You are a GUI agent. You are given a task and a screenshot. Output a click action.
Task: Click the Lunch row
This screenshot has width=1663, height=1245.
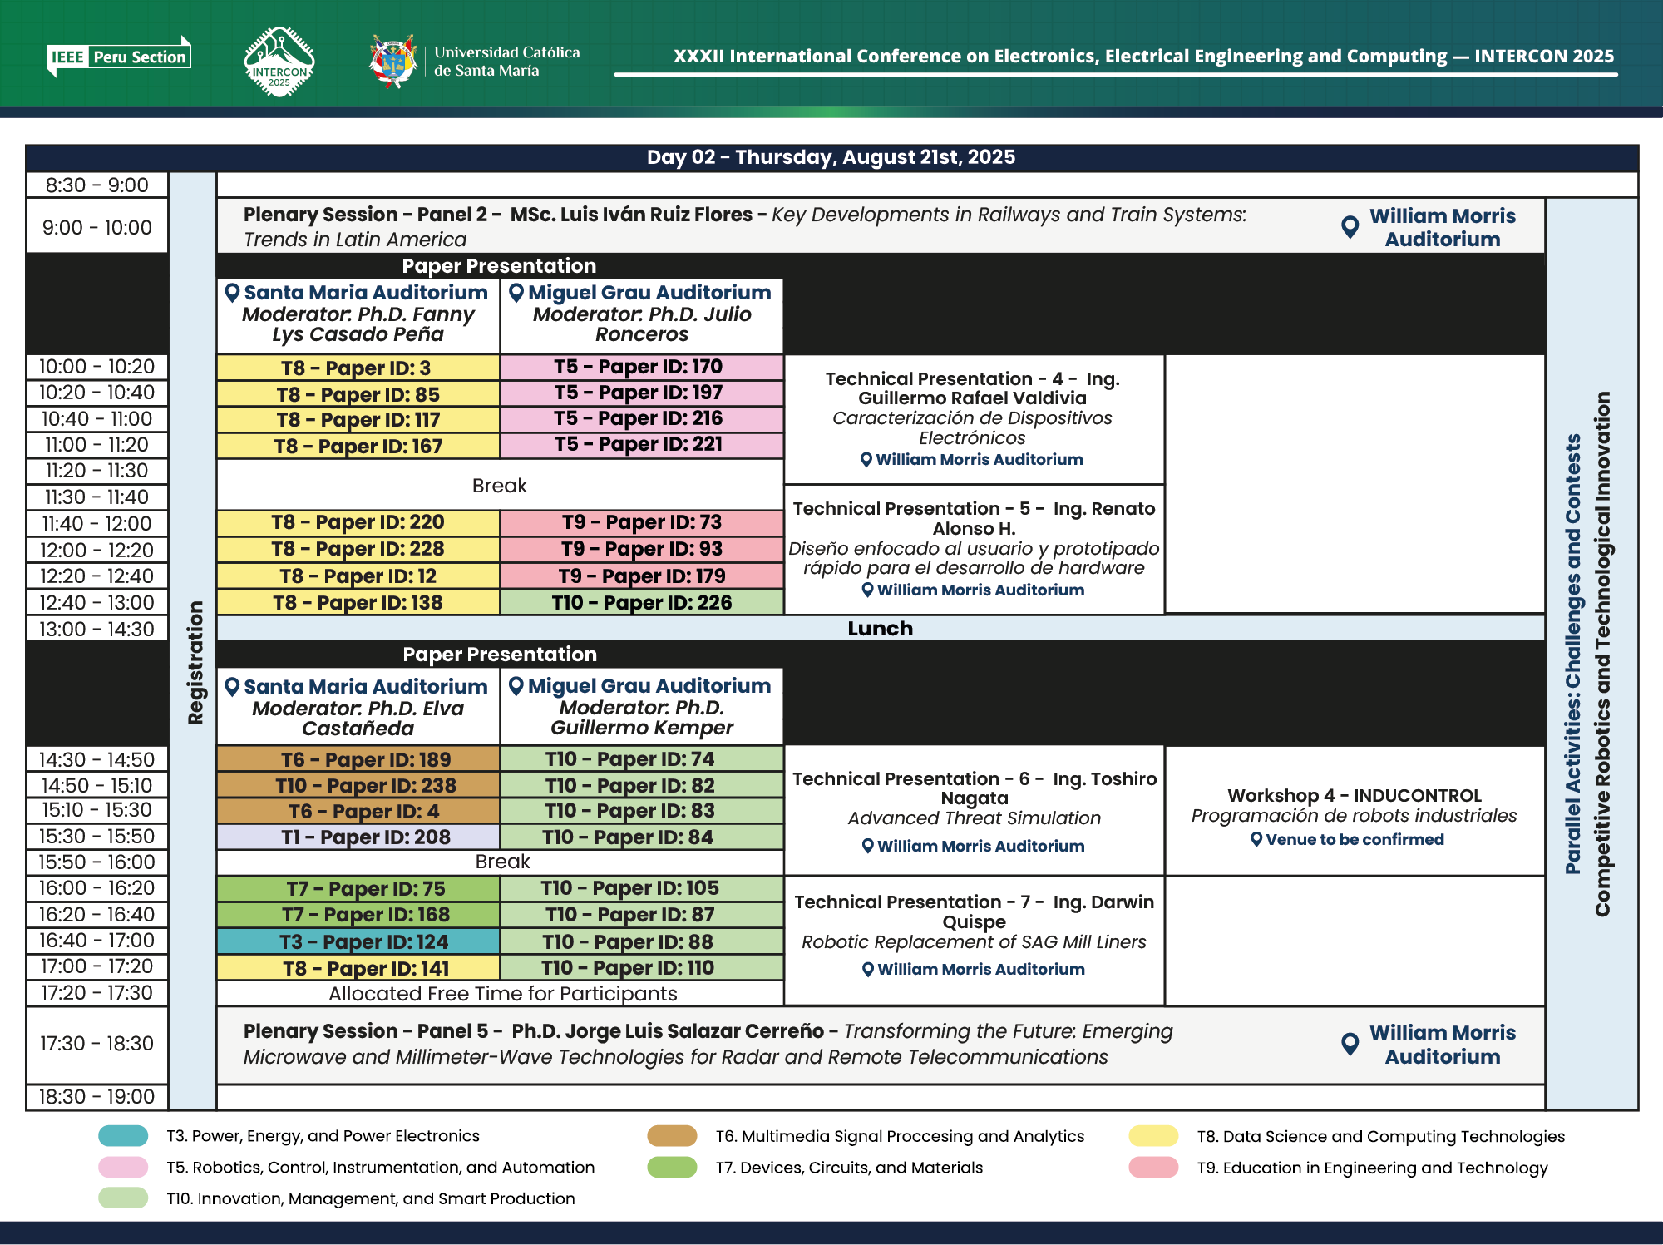[x=881, y=628]
